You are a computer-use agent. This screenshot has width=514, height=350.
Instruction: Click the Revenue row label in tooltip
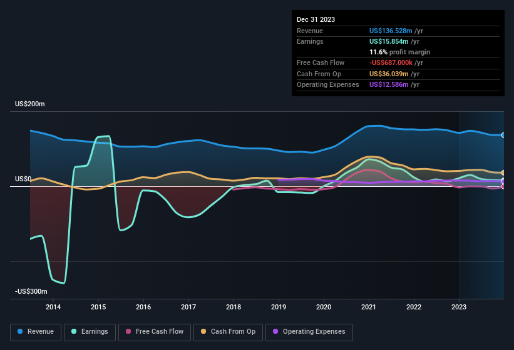coord(310,31)
